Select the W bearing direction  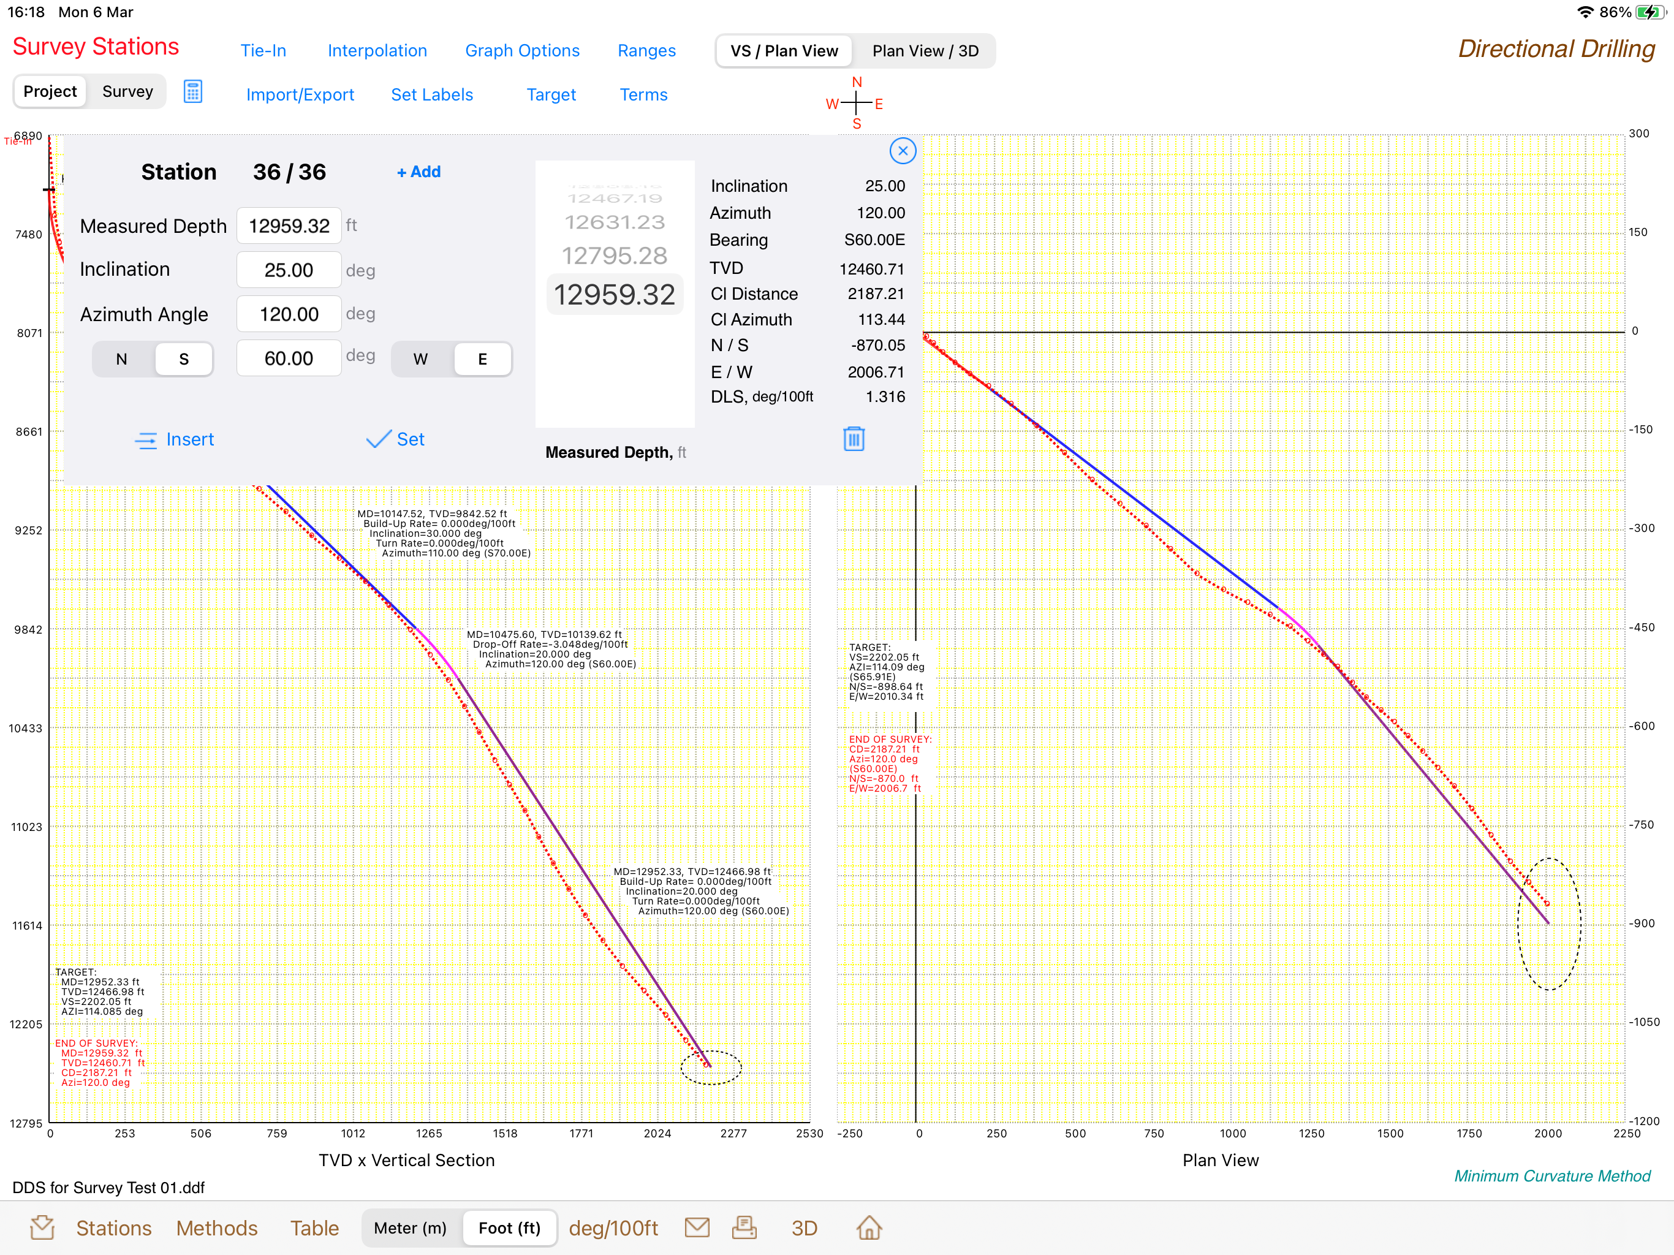(421, 358)
